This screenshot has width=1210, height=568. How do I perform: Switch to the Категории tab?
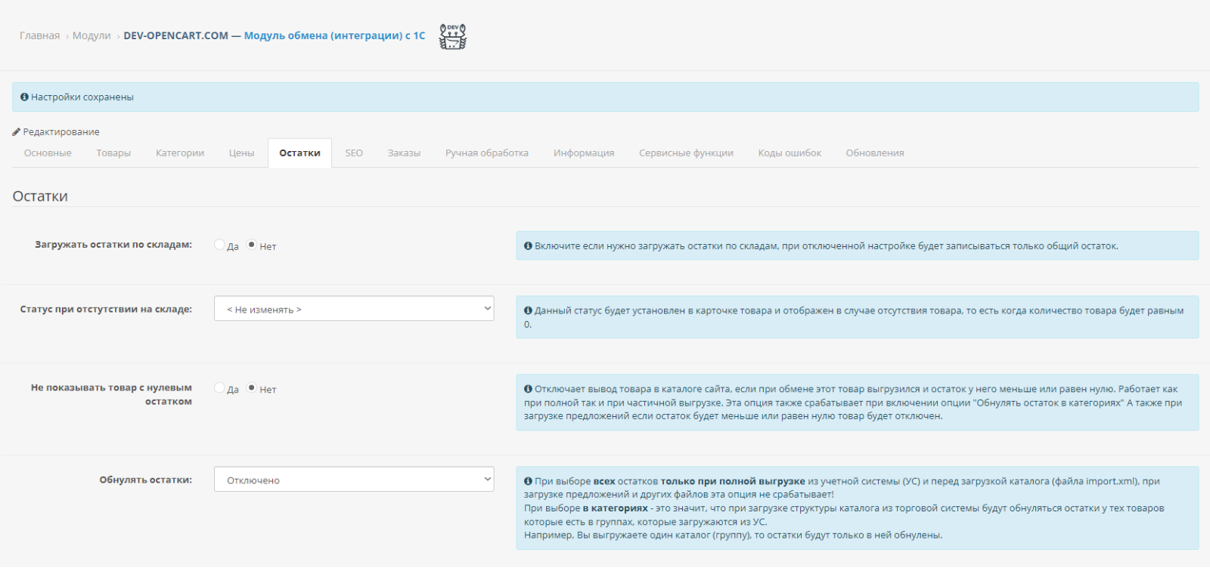180,153
